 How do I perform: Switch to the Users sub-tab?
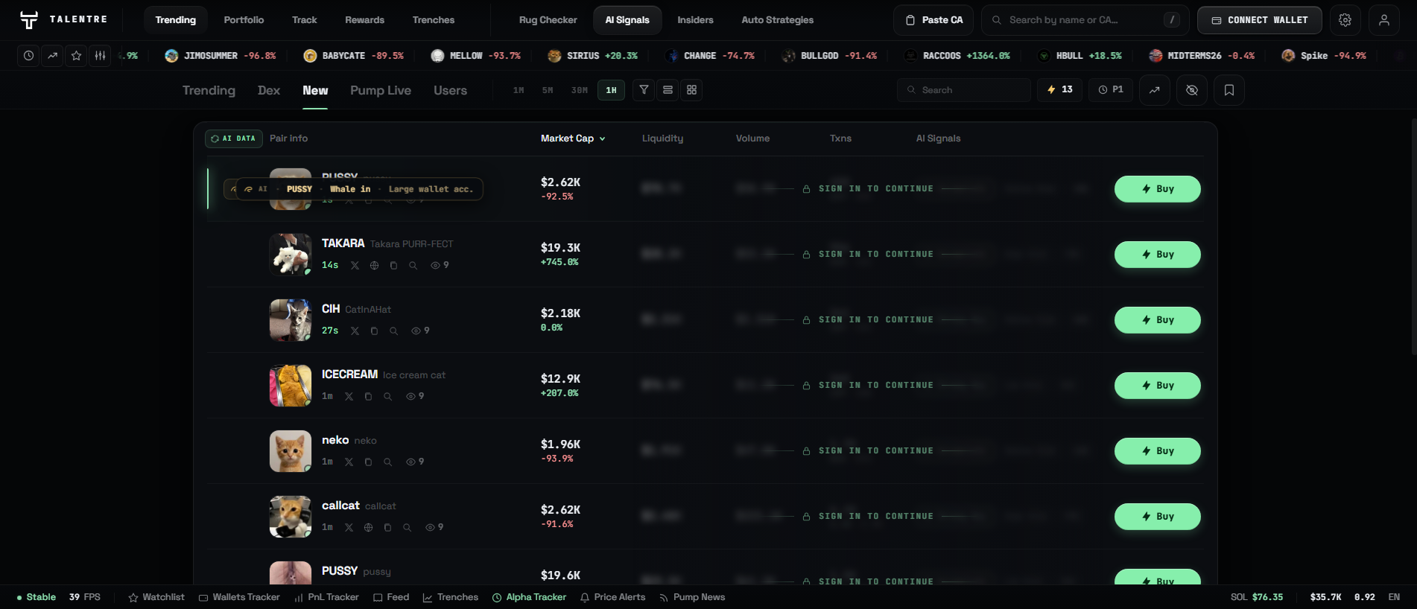(x=450, y=90)
